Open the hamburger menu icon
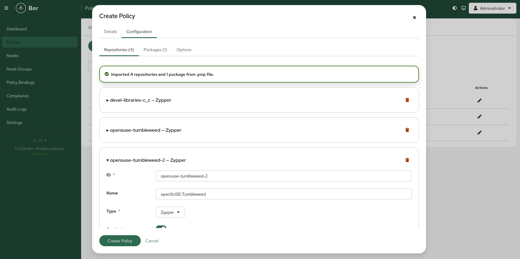Viewport: 520px width, 259px height. (x=6, y=8)
